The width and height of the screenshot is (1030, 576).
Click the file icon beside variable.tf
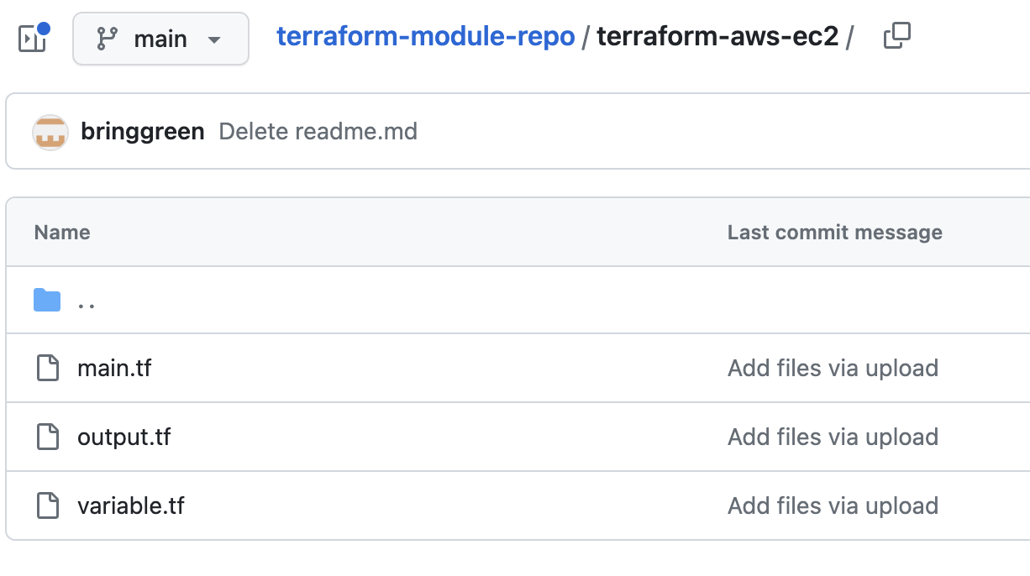click(x=48, y=505)
